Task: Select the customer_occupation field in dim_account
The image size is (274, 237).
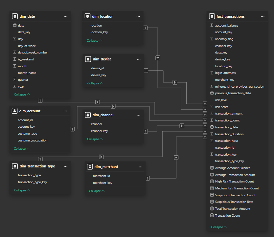Action: 33,140
